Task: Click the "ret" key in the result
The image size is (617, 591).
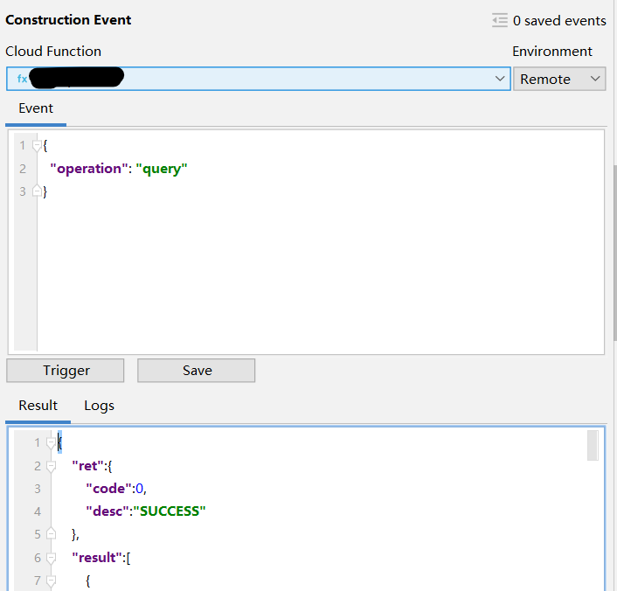Action: pyautogui.click(x=88, y=466)
